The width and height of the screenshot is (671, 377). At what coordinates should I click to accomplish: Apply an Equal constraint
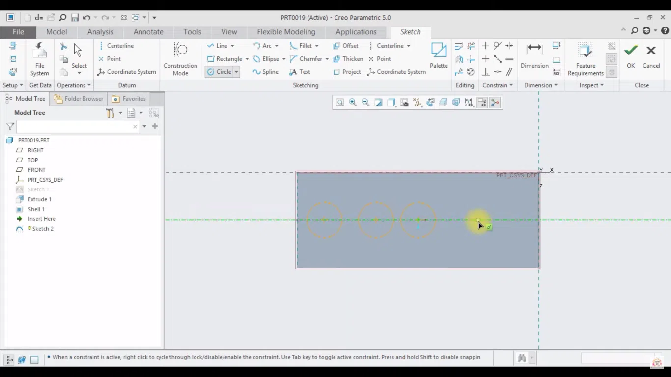point(509,59)
